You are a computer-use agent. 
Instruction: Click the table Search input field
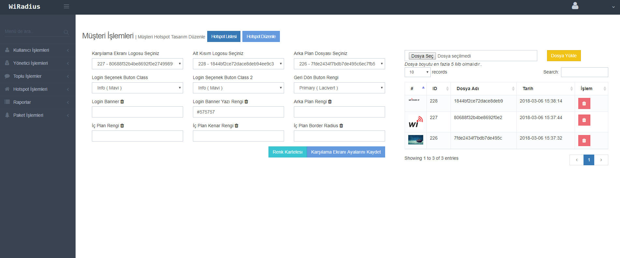(584, 72)
